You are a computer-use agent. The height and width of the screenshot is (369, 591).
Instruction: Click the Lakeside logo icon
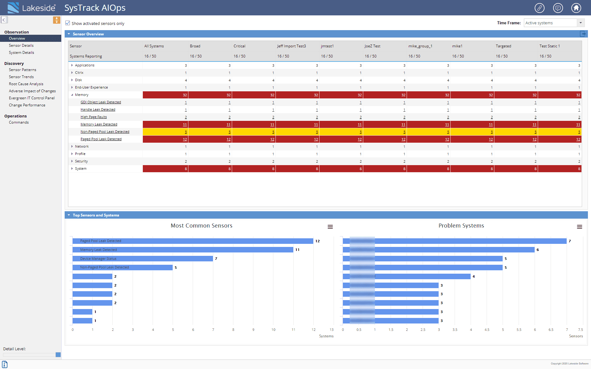click(13, 8)
